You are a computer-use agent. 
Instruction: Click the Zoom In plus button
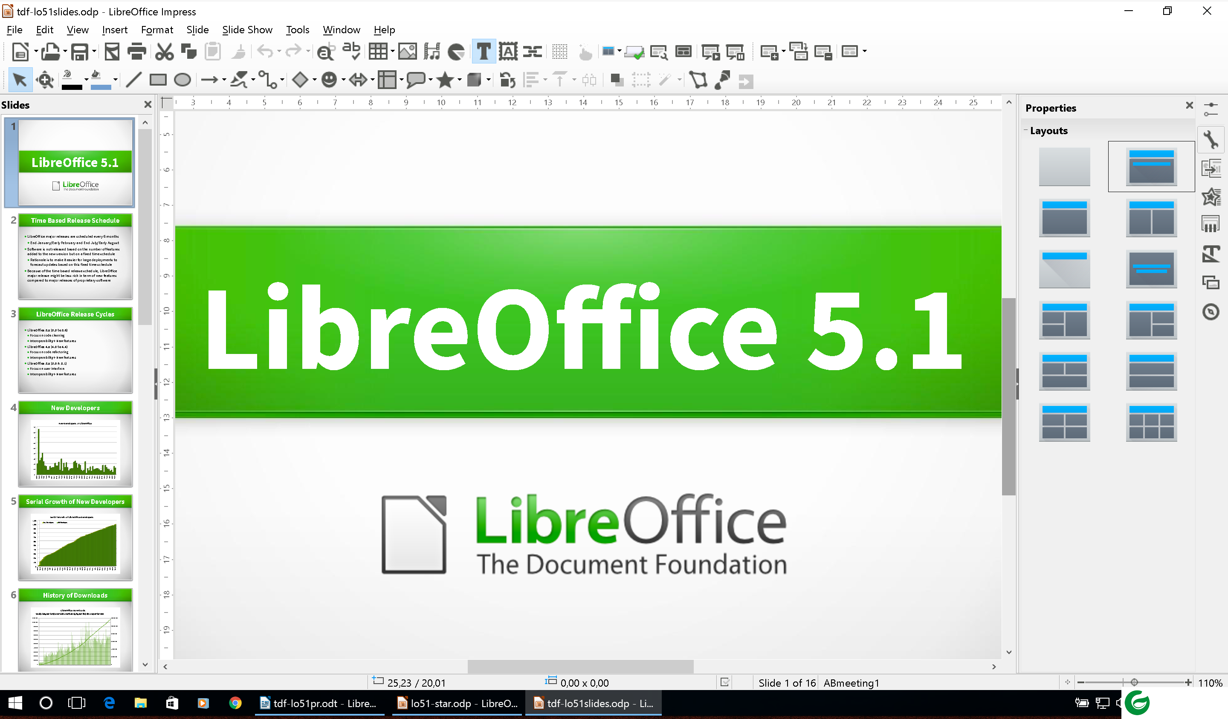(1188, 682)
